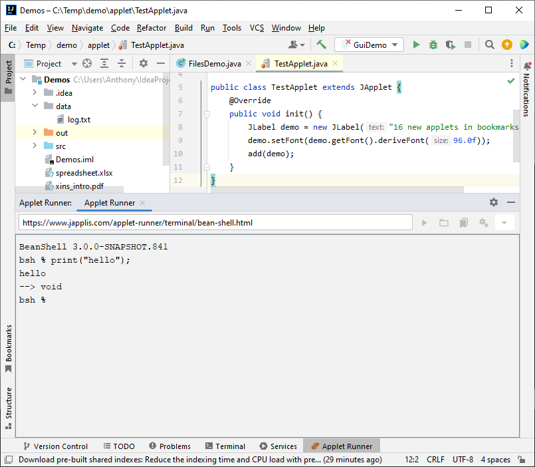
Task: Expand the .idea folder
Action: (x=35, y=92)
